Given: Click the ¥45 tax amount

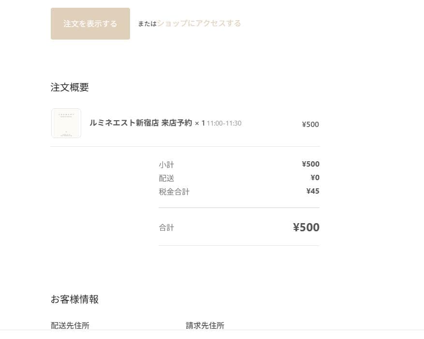Looking at the screenshot, I should pyautogui.click(x=313, y=191).
